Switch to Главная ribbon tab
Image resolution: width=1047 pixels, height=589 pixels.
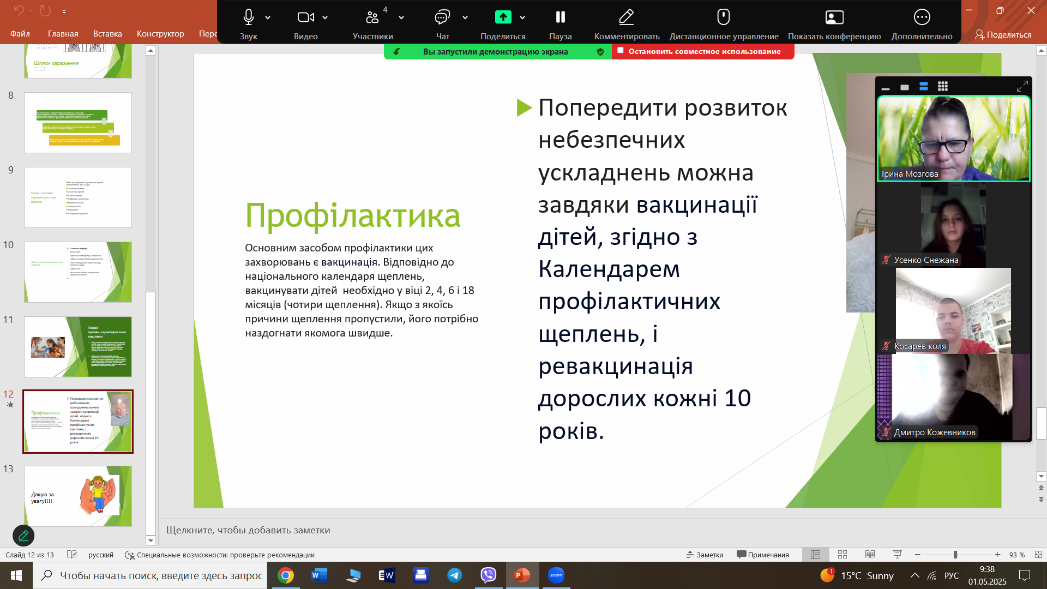click(x=63, y=34)
